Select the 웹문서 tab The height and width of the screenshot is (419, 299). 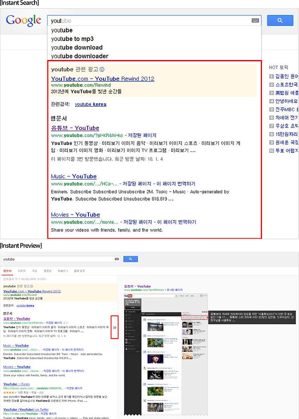tap(7, 271)
